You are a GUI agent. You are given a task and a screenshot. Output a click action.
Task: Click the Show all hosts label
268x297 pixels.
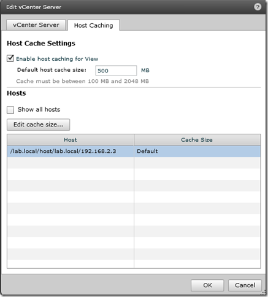[x=39, y=109]
